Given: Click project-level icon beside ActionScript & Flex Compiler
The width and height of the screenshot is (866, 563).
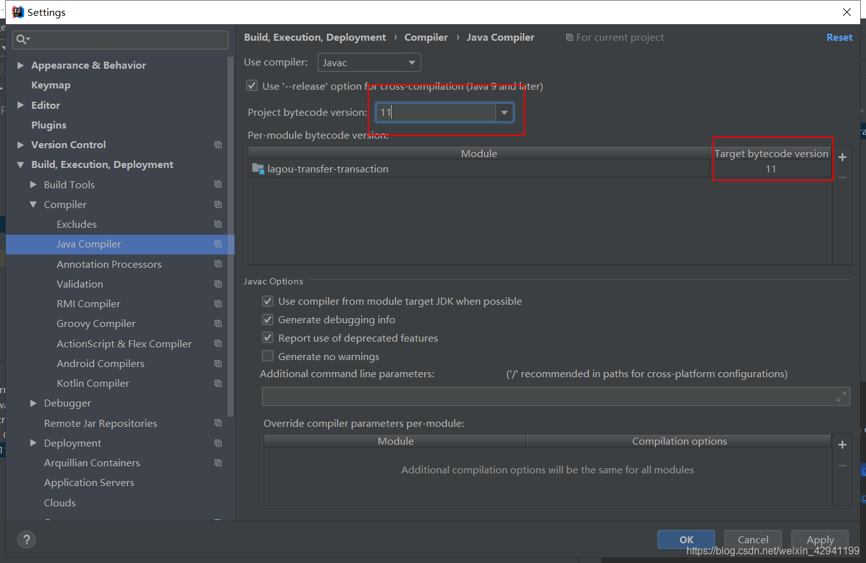Looking at the screenshot, I should (x=218, y=344).
